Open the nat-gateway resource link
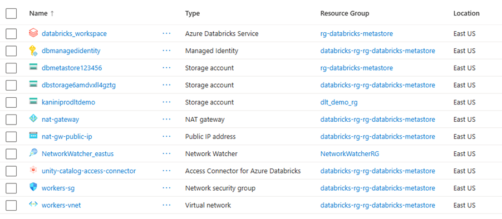 click(x=60, y=120)
